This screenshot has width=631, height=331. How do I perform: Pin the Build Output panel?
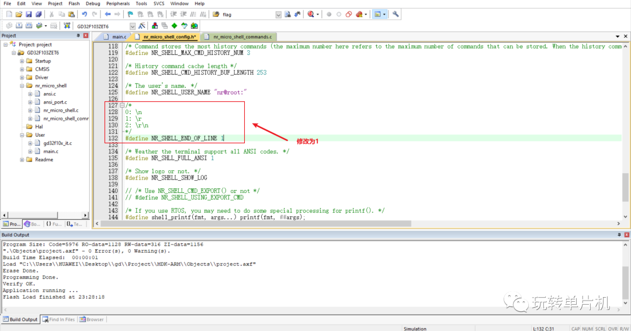(619, 235)
